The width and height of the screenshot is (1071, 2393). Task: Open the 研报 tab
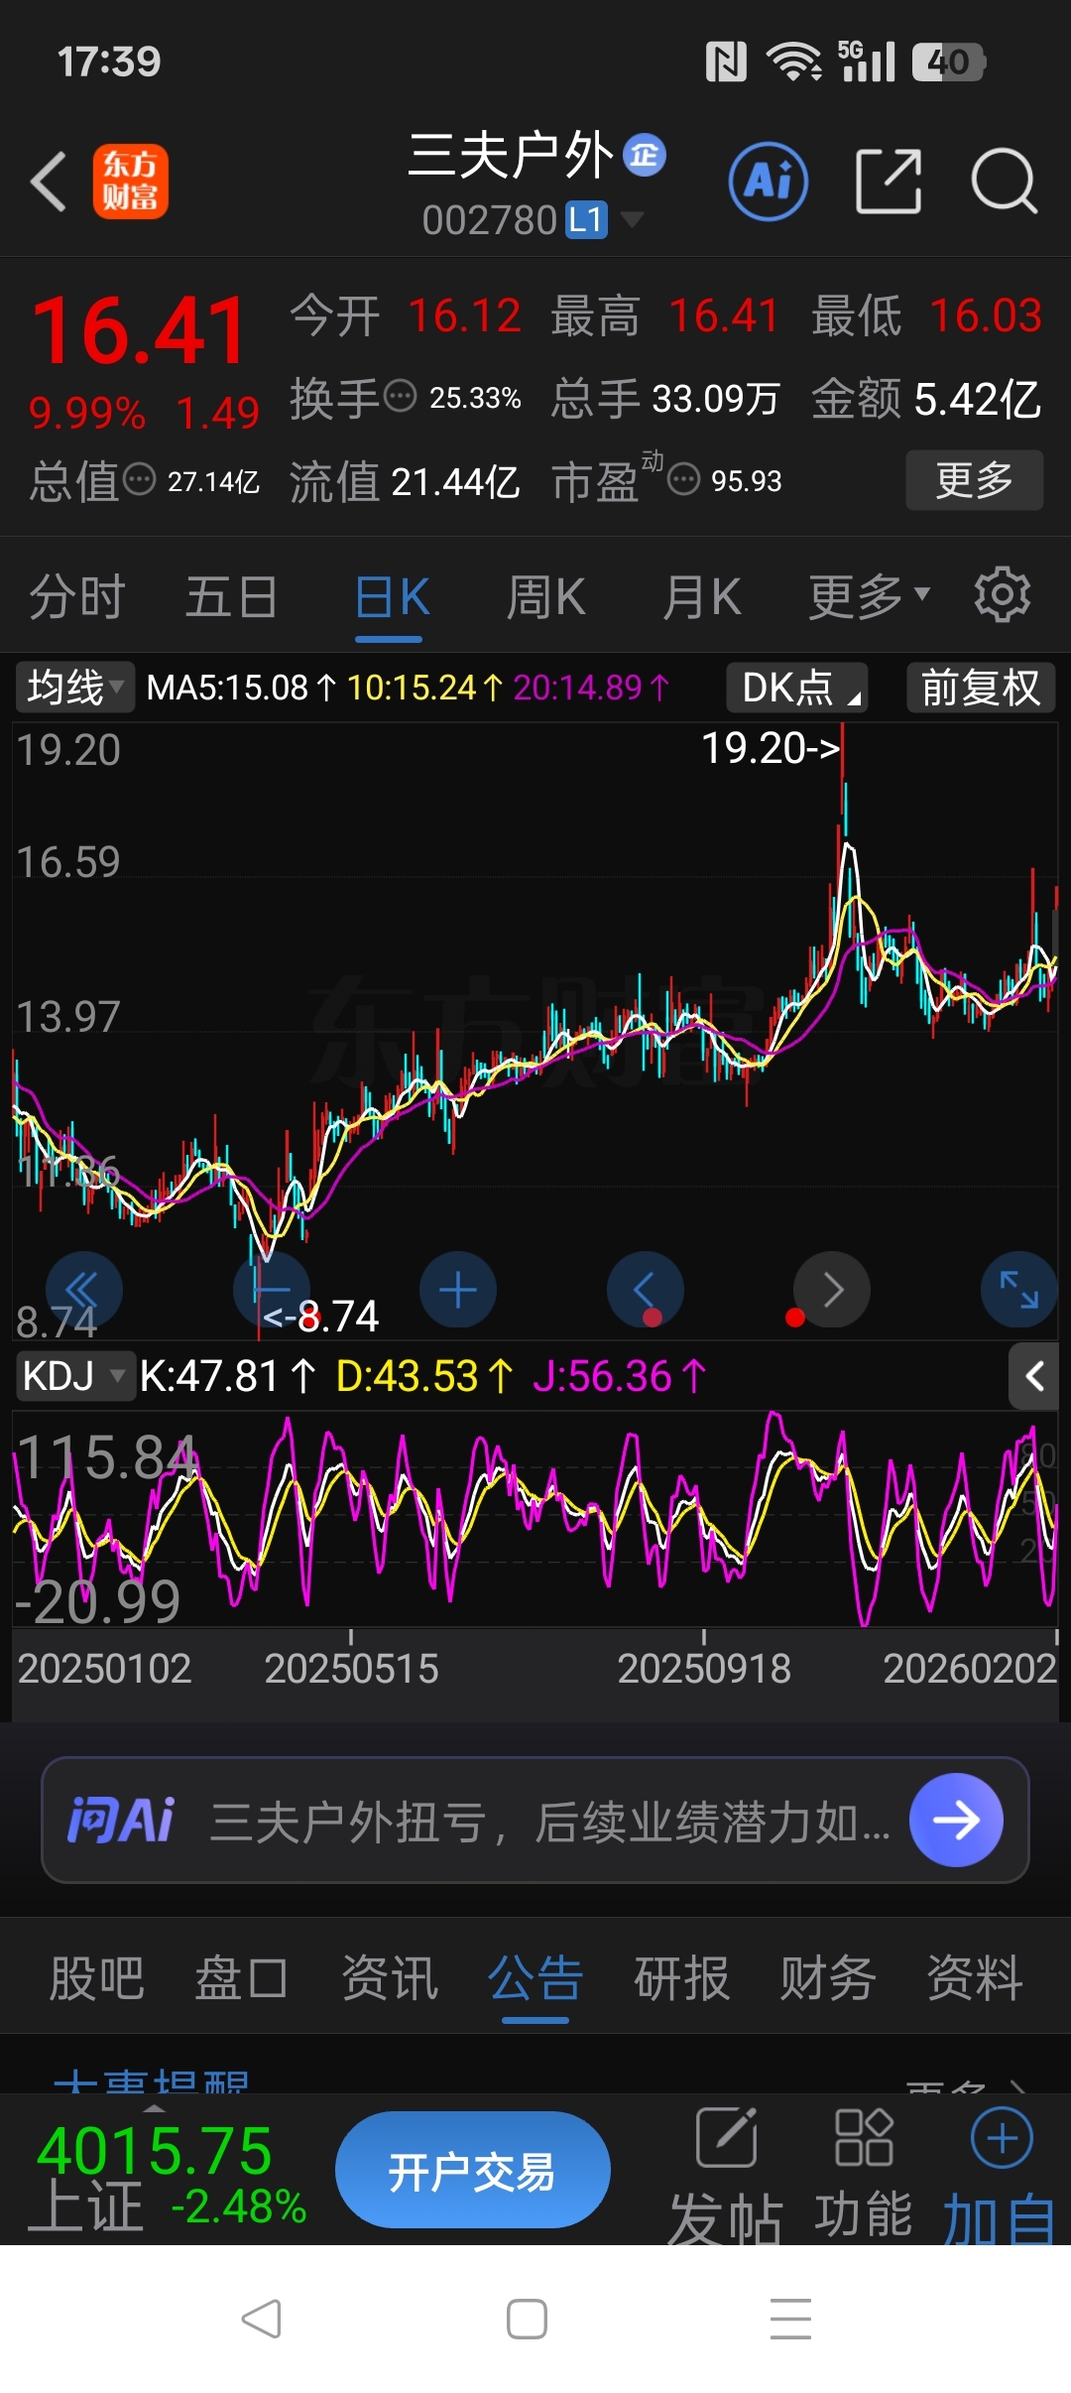681,1978
